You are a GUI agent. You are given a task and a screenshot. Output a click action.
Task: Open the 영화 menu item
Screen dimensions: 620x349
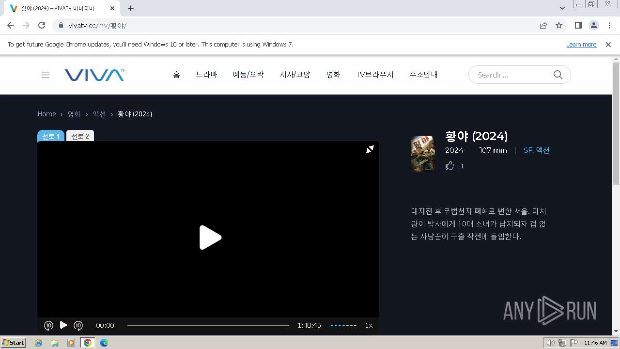tap(333, 75)
